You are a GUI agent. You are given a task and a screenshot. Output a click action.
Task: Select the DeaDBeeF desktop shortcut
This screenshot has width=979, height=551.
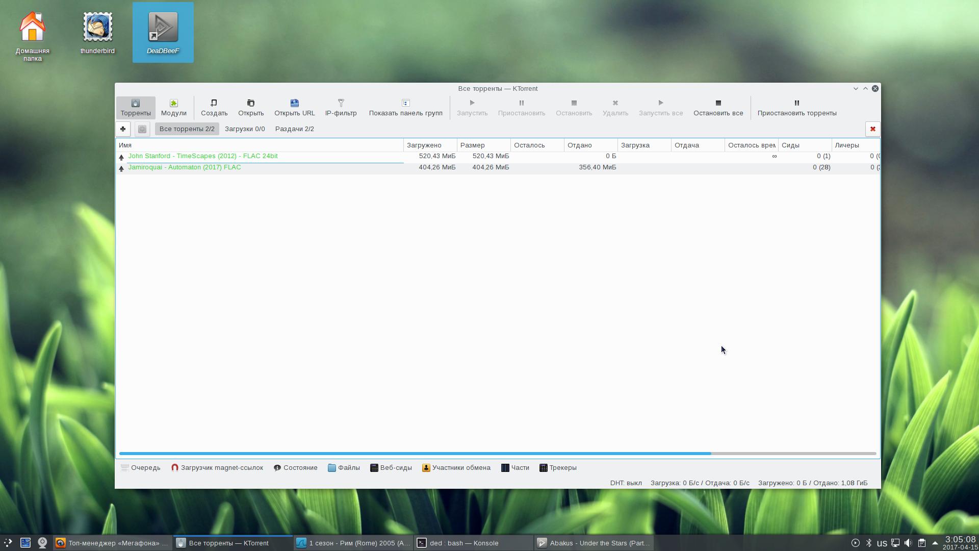[x=163, y=33]
